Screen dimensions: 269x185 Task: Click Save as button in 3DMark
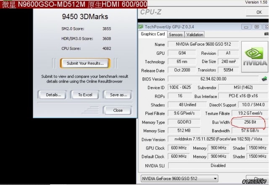(x=118, y=95)
